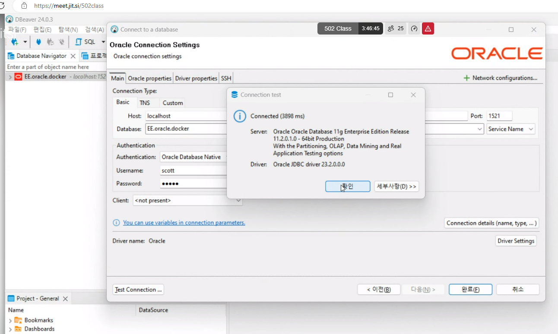Click the Username field containing scott
This screenshot has width=558, height=334.
[193, 170]
